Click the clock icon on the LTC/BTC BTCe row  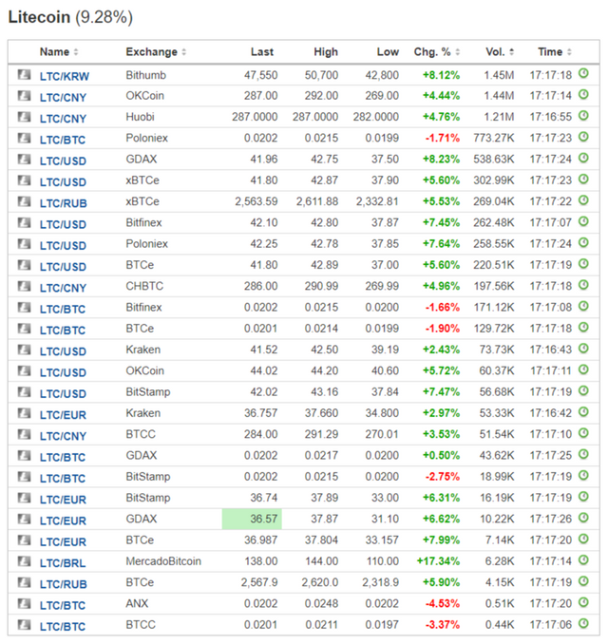coord(583,328)
